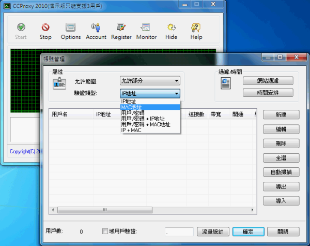The height and width of the screenshot is (246, 310).
Task: Click the CCProxy title bar app icon
Action: coord(7,6)
